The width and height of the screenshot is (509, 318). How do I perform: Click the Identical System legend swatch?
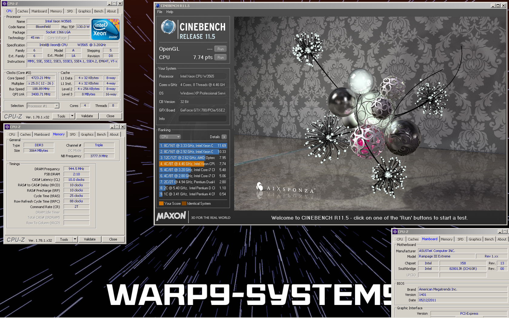coord(184,204)
